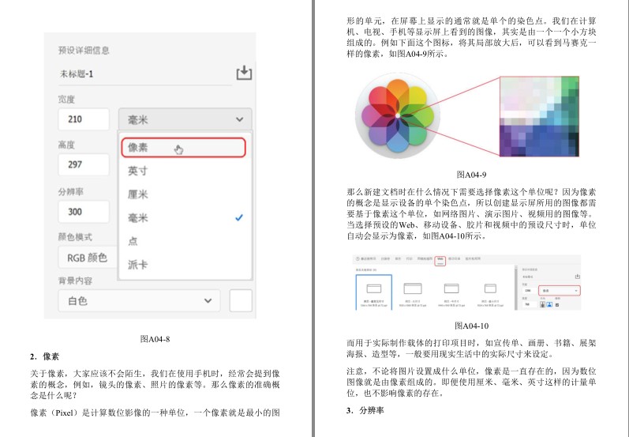
Task: Click the third web preset window icon
Action: click(451, 288)
